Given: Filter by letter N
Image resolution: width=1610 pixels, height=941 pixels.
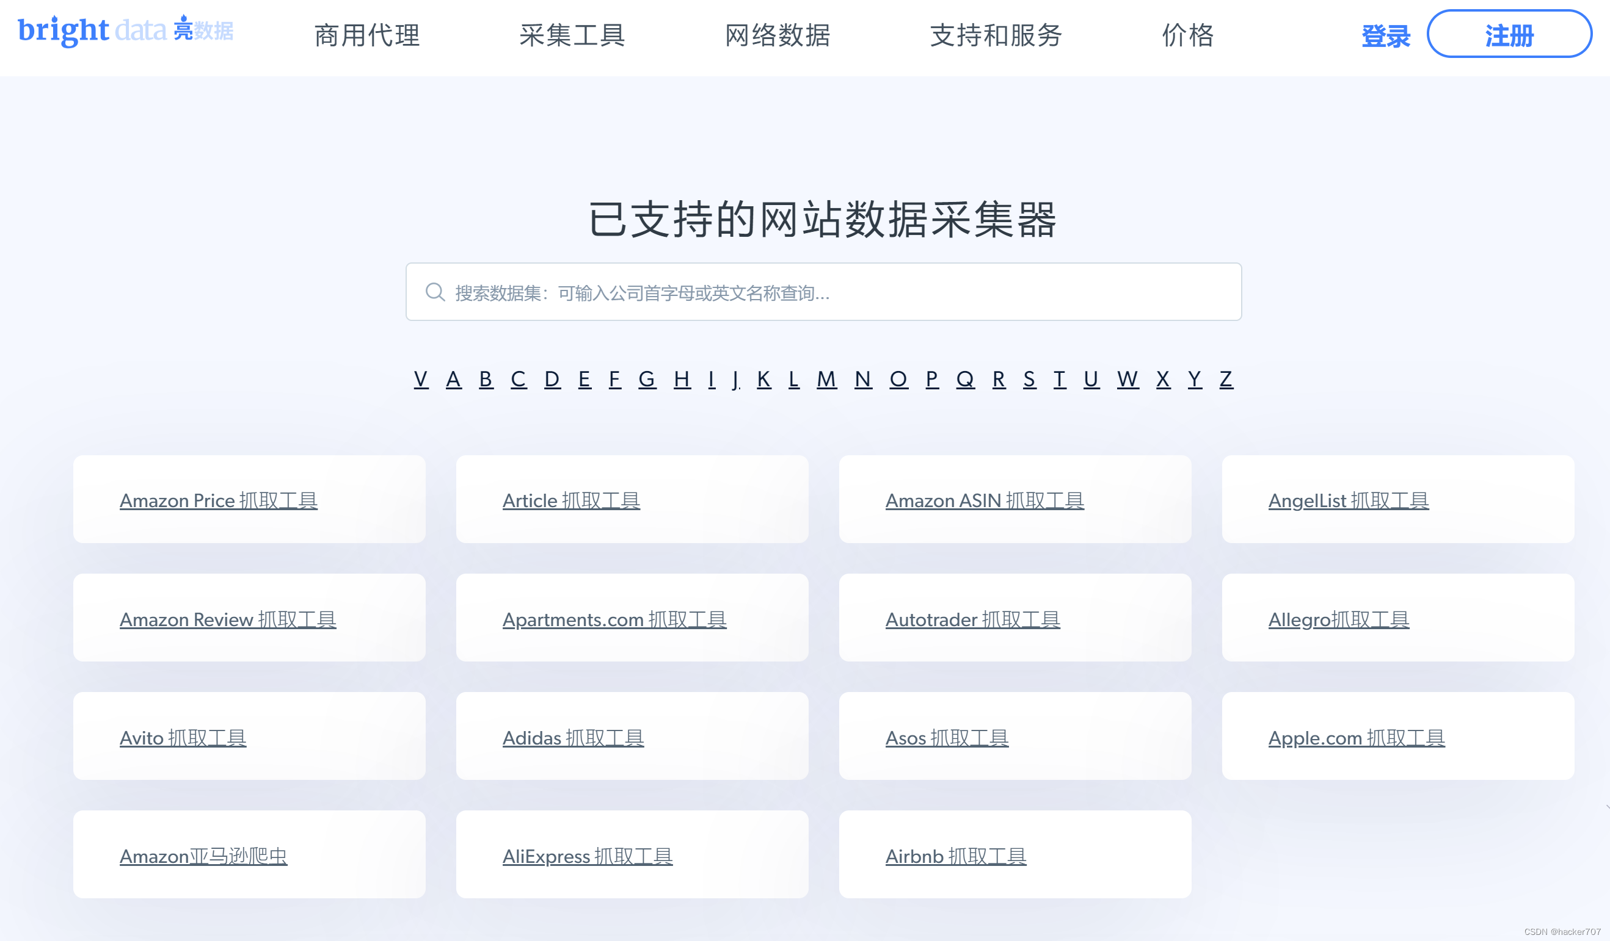Looking at the screenshot, I should point(863,379).
